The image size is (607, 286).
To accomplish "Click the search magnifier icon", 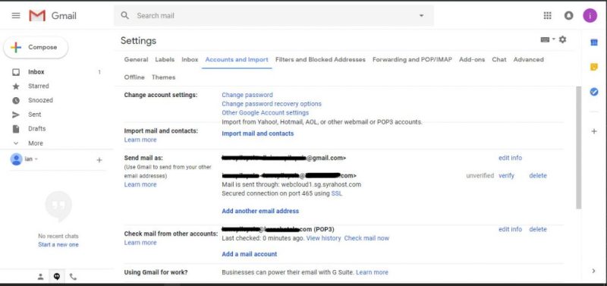I will [124, 15].
